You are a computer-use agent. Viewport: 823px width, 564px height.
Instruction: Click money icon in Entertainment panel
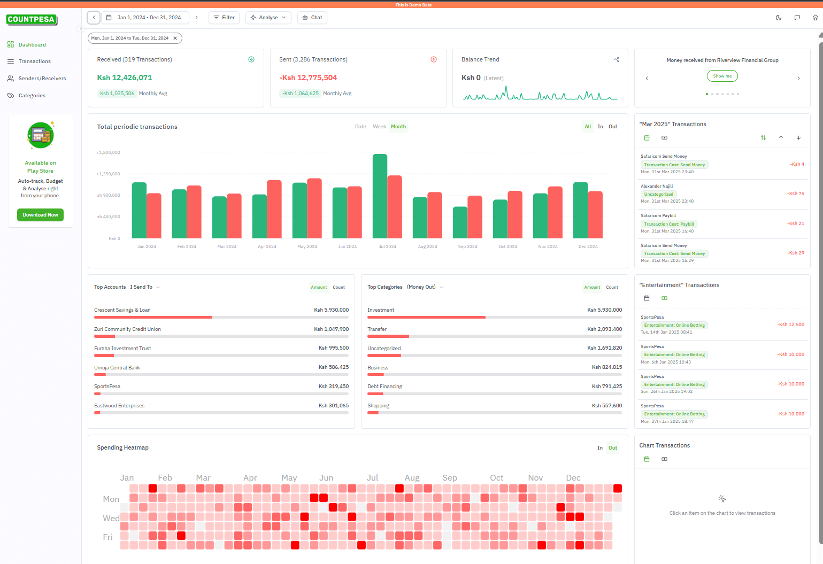(664, 298)
